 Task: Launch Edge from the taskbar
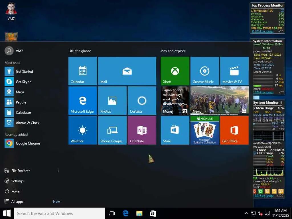[125, 213]
